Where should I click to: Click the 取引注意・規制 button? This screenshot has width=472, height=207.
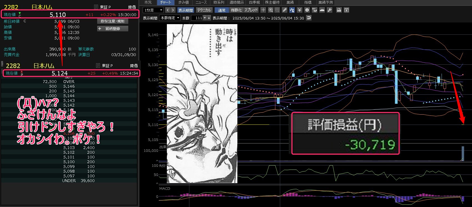point(112,21)
